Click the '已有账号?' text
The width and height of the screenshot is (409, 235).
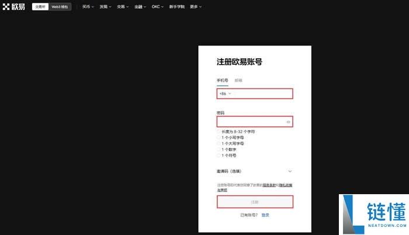(249, 215)
